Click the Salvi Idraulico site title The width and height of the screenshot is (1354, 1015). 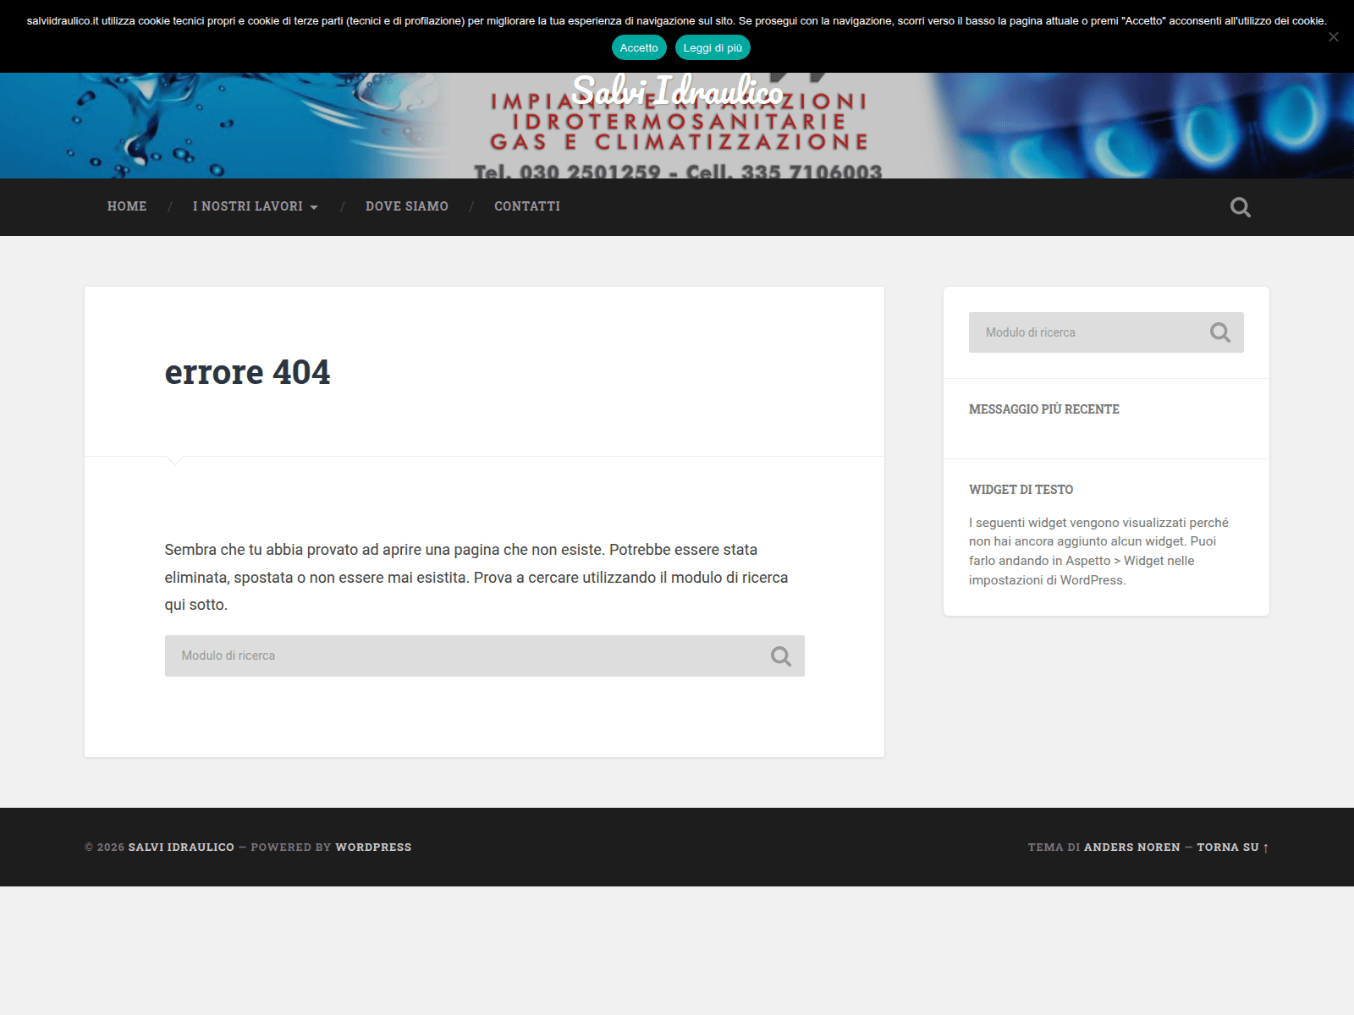(677, 91)
